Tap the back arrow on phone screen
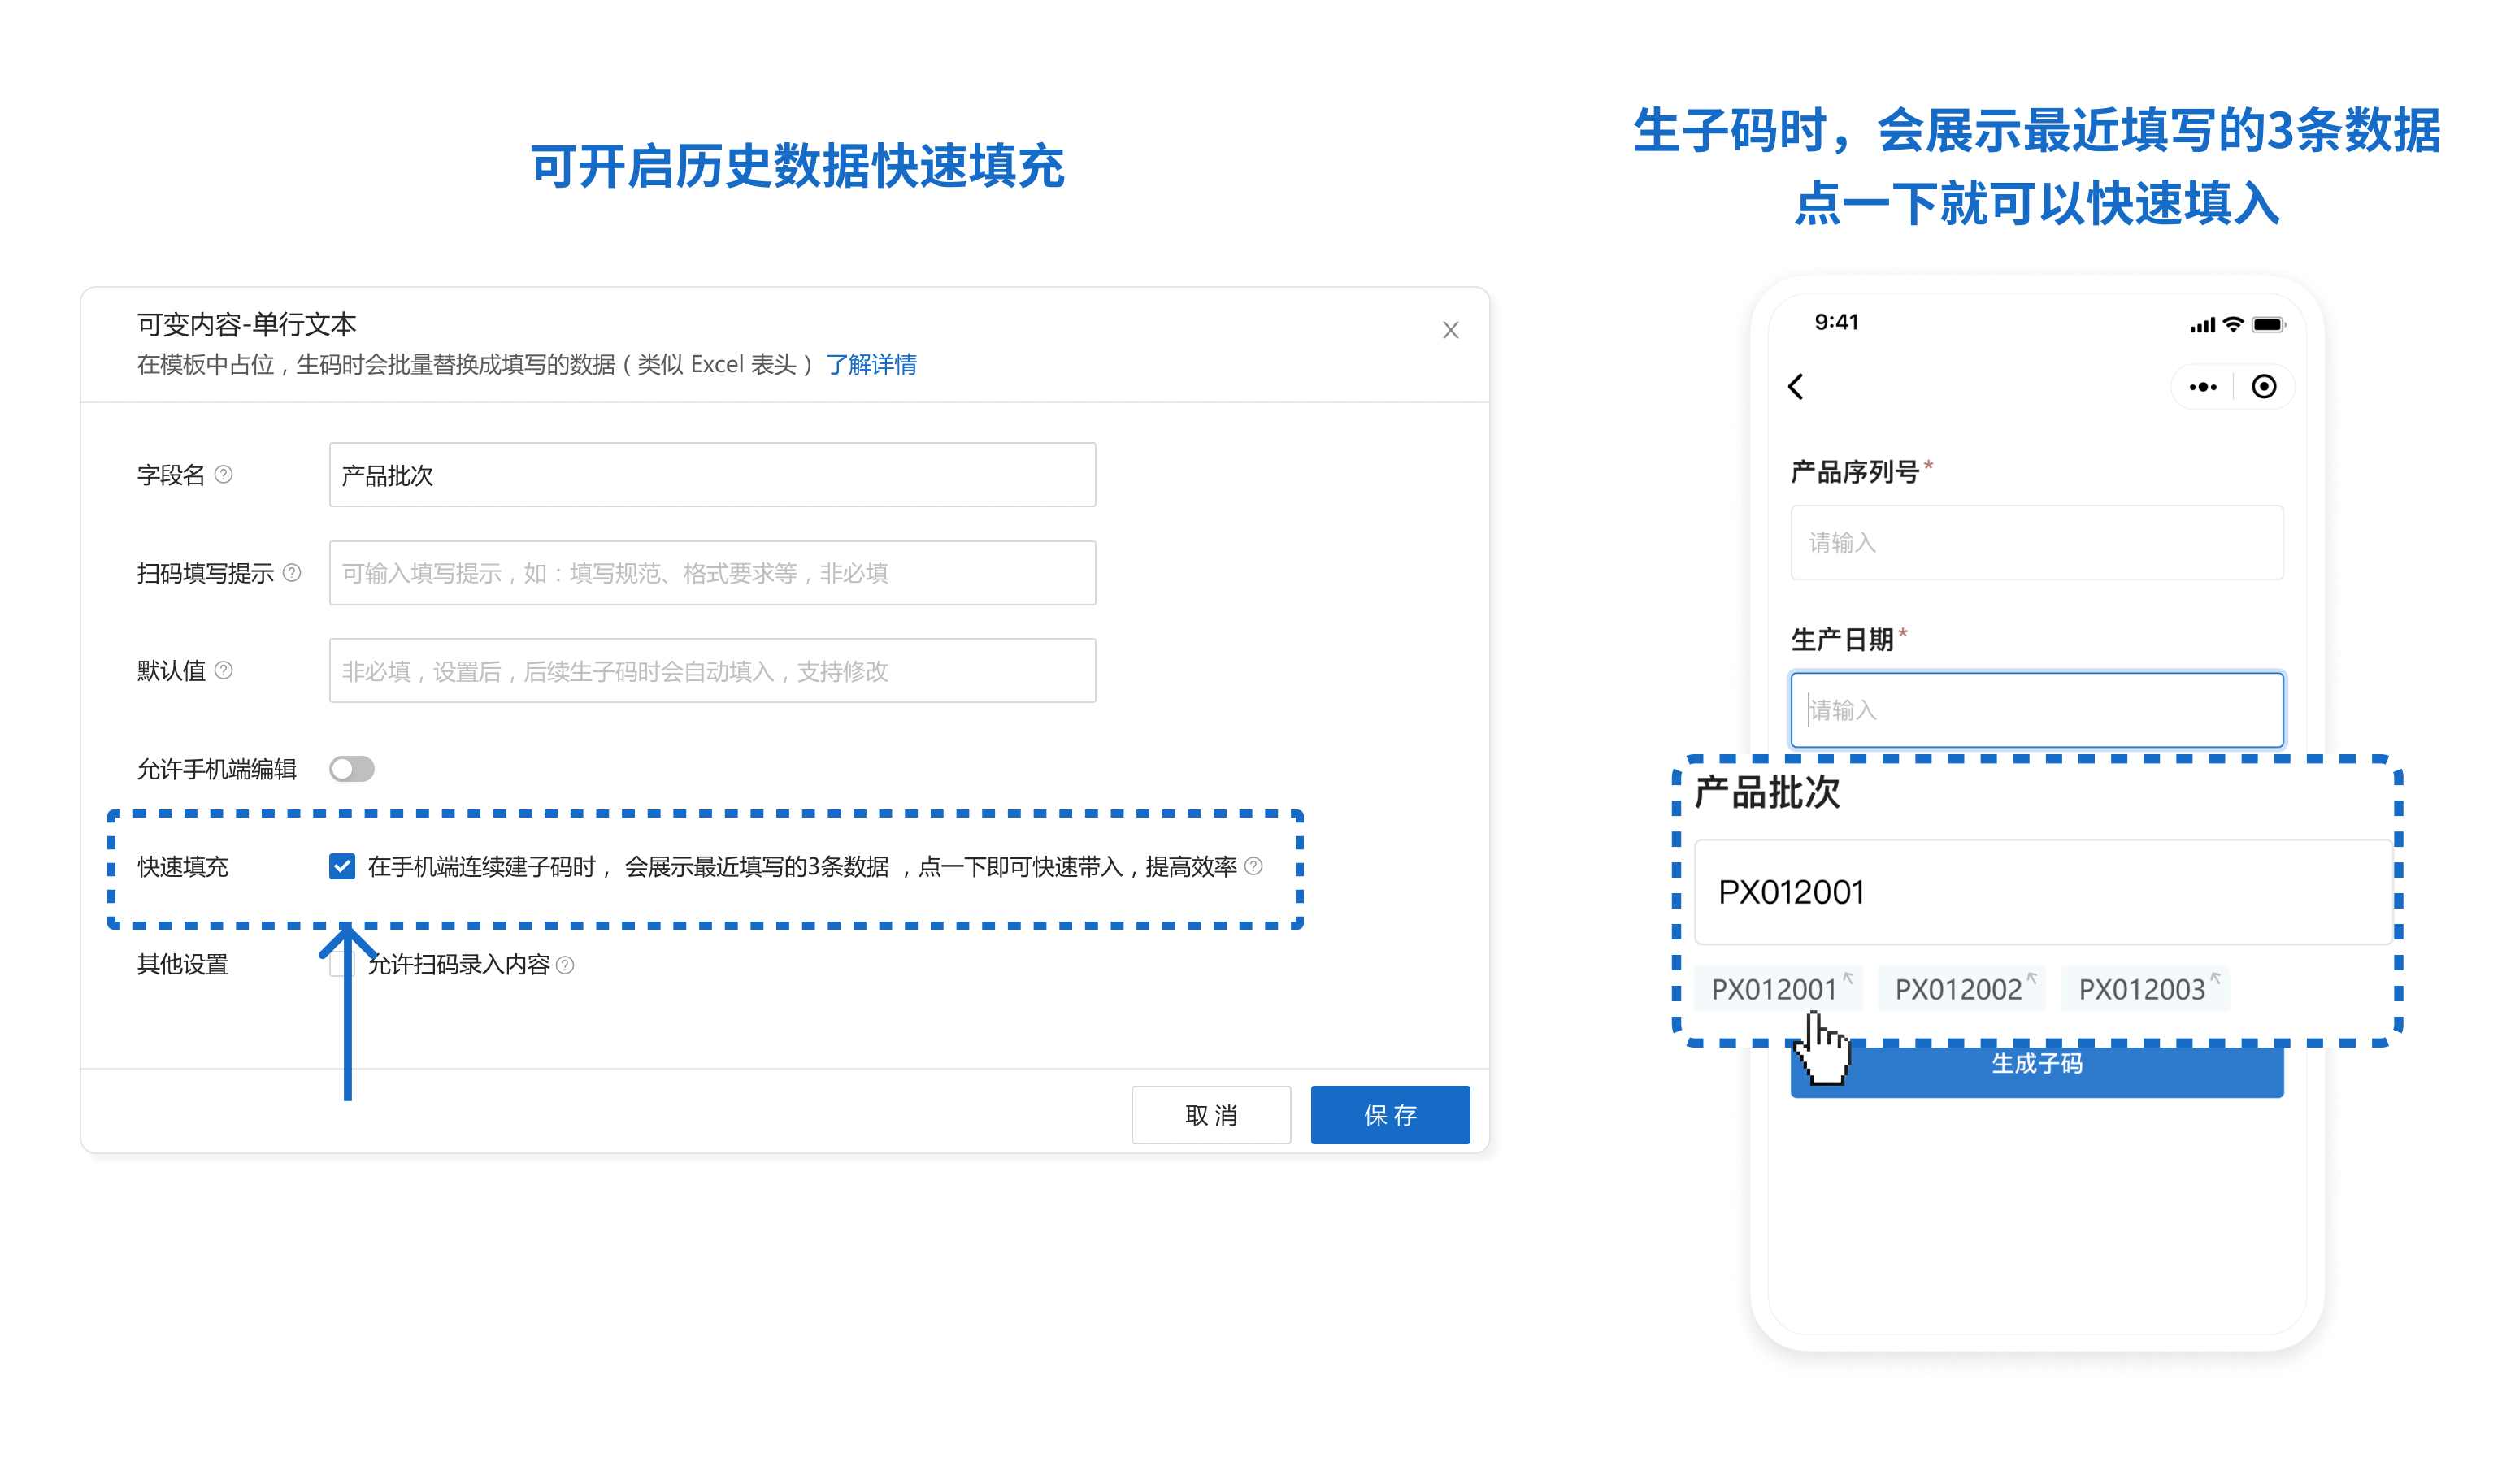2502x1484 pixels. point(1796,387)
